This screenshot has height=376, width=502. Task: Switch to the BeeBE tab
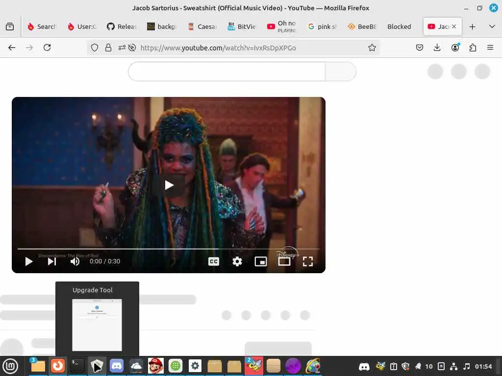pyautogui.click(x=362, y=26)
